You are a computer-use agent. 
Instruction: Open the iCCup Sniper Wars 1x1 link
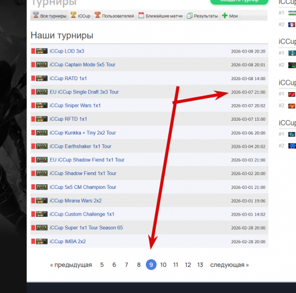[x=75, y=105]
